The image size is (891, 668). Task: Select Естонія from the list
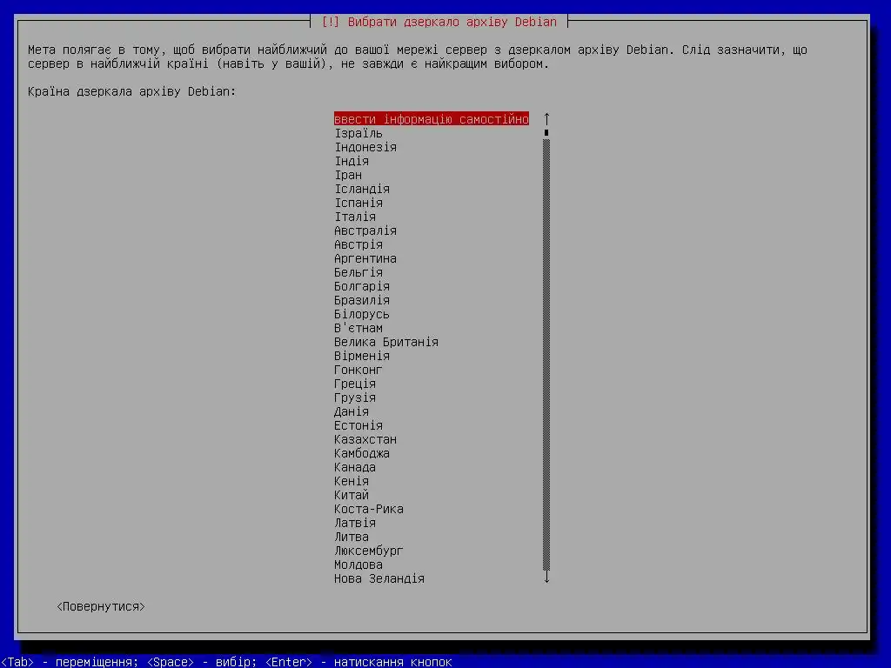(358, 424)
